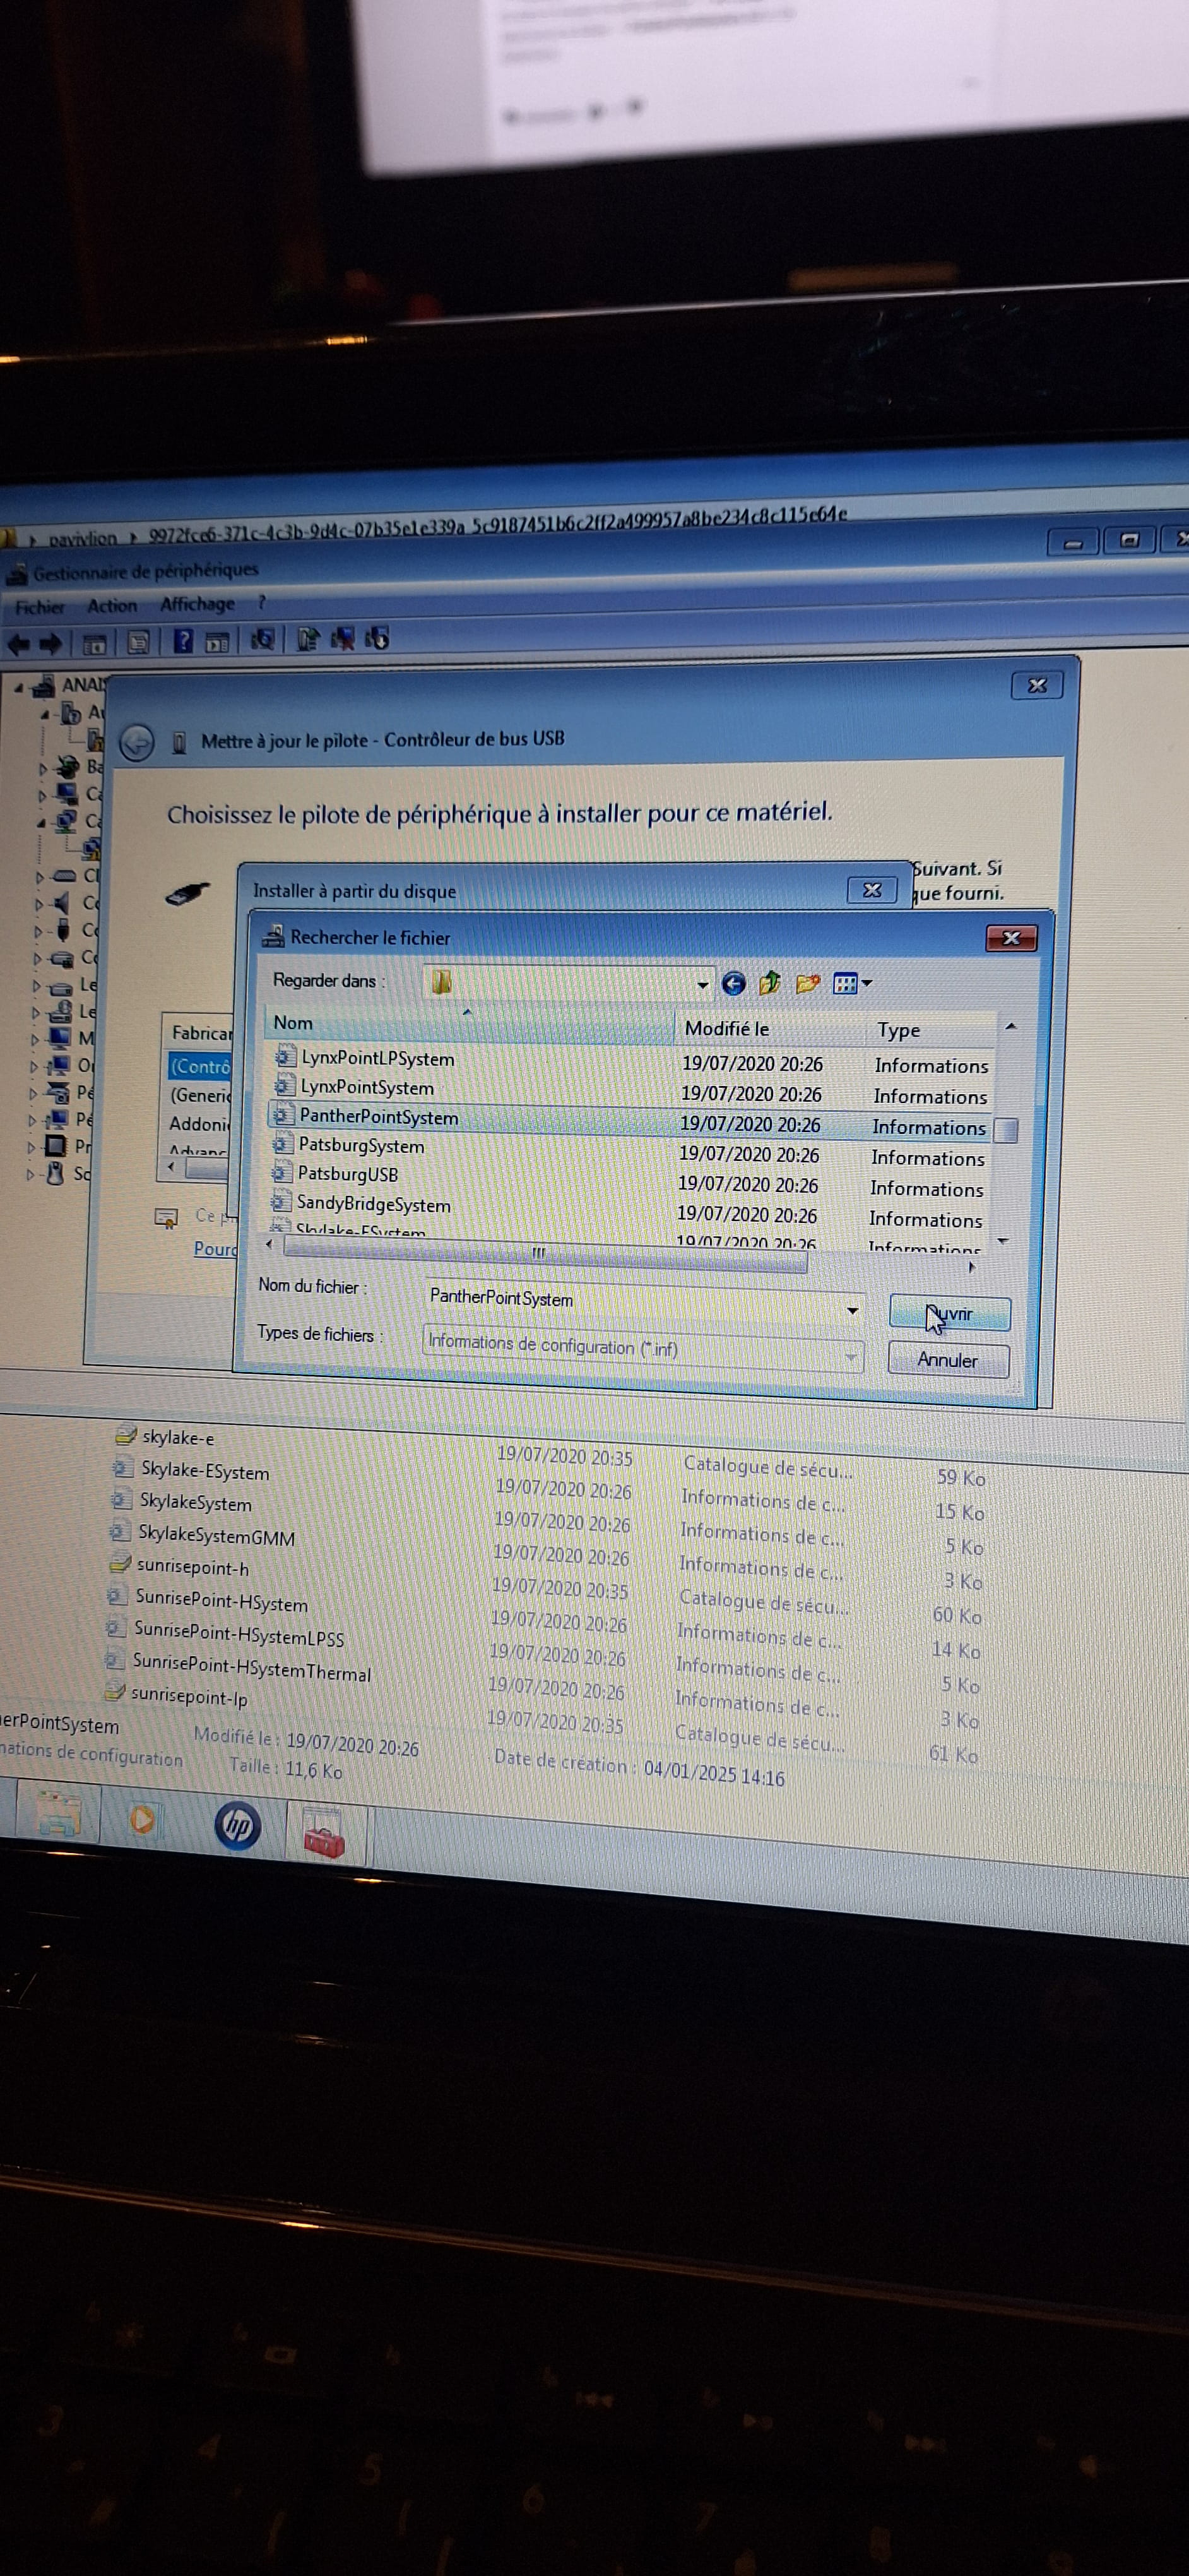Click the Create new folder icon
This screenshot has height=2576, width=1189.
(x=807, y=984)
